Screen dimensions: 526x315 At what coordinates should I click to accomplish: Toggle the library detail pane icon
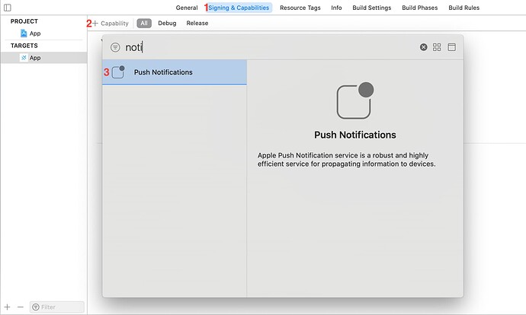[x=451, y=47]
